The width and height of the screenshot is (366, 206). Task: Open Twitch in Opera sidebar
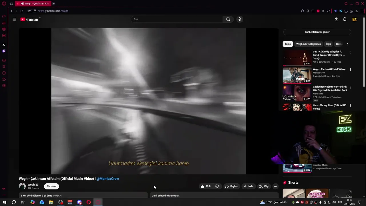(x=4, y=51)
